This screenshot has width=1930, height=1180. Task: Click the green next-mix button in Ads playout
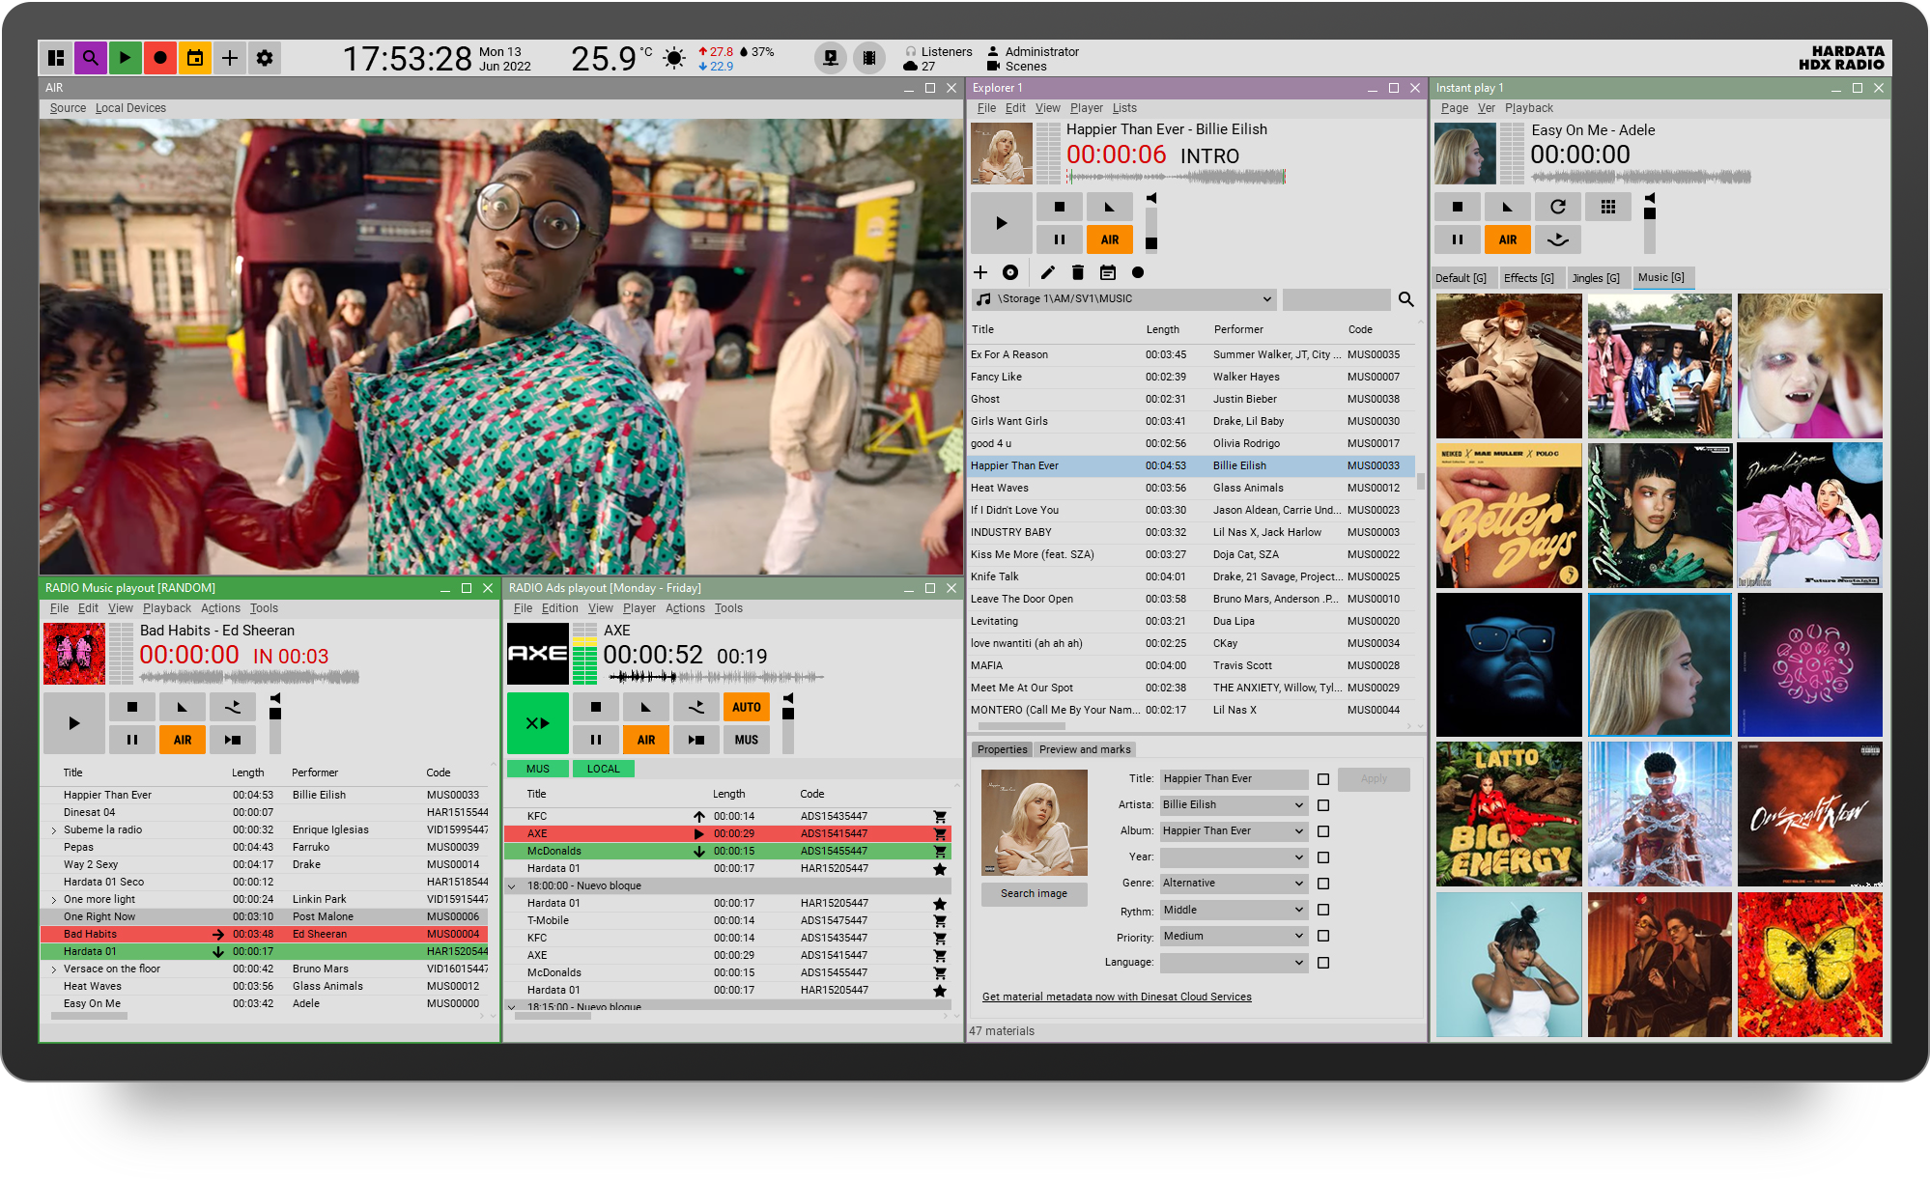click(538, 723)
